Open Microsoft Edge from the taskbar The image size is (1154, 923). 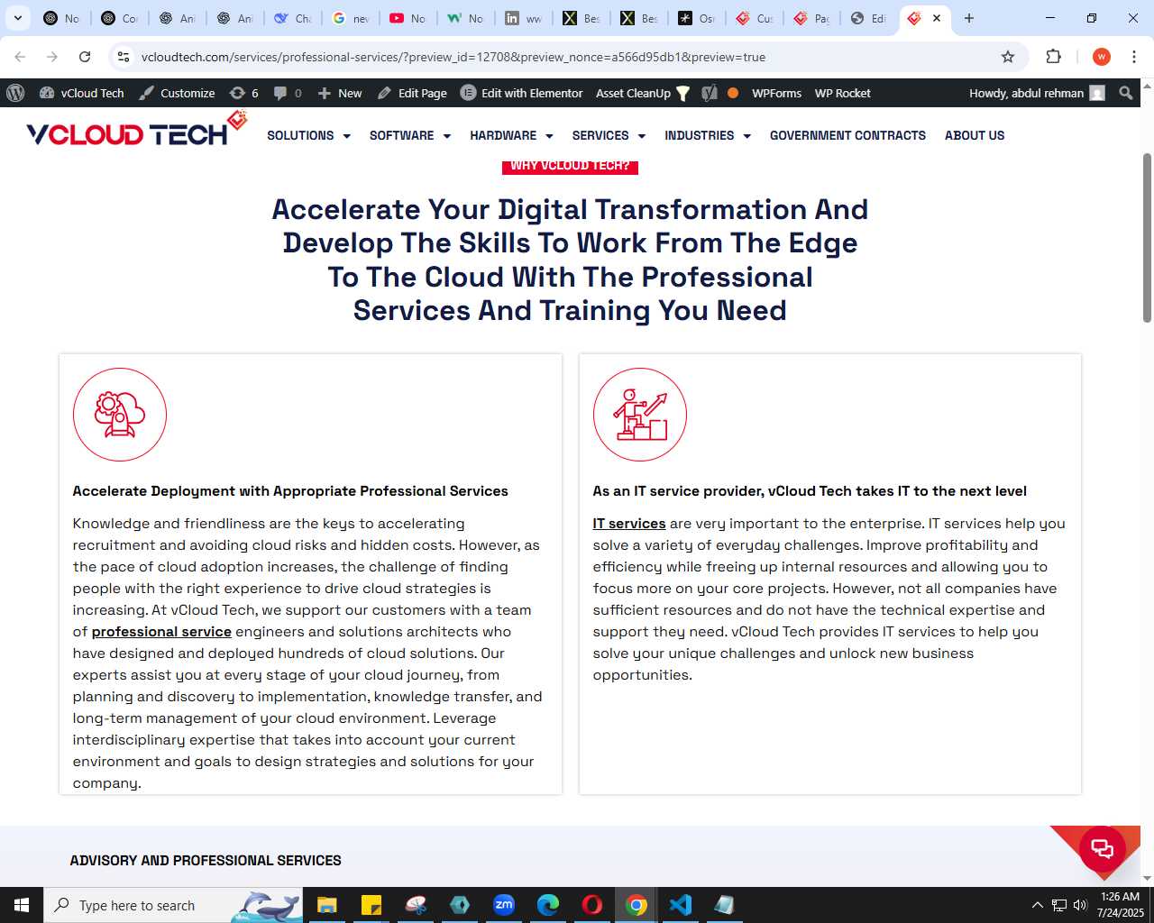click(547, 905)
